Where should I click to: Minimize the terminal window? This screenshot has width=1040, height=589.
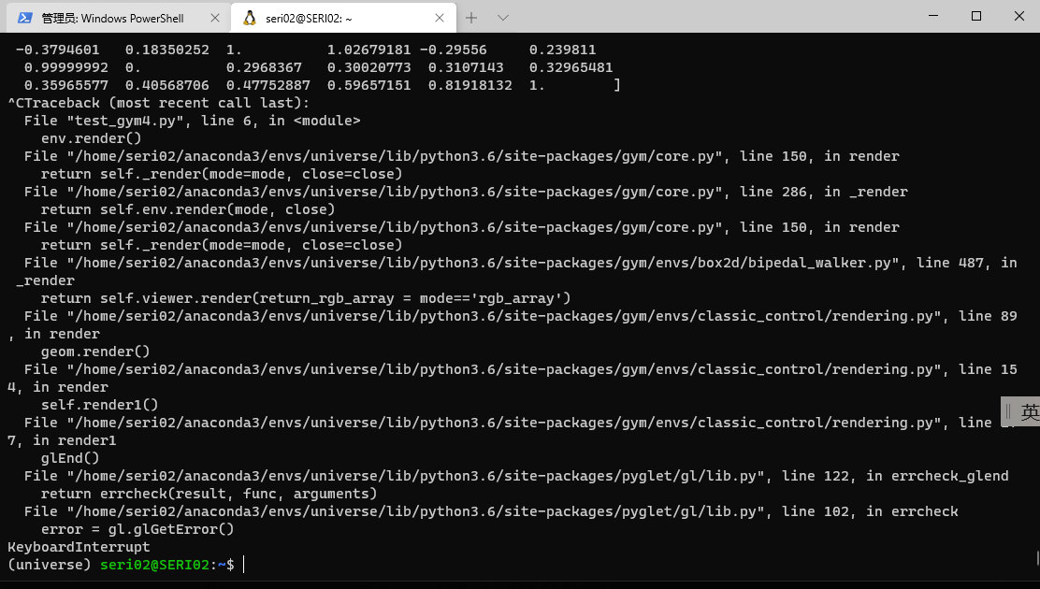(933, 16)
